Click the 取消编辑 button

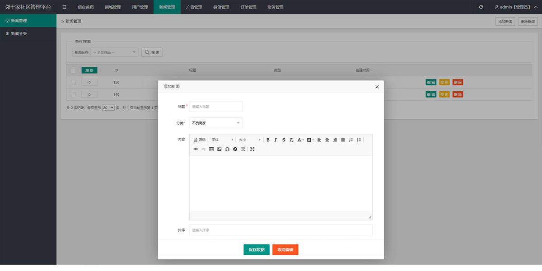click(285, 250)
